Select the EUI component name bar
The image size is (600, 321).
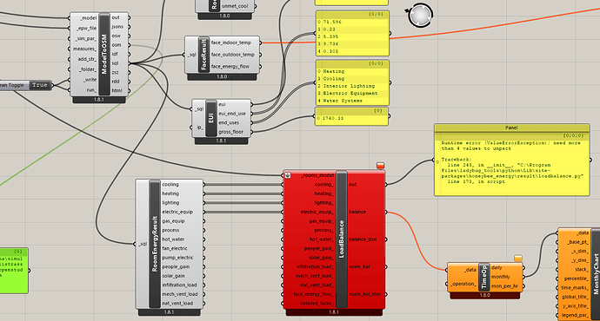point(210,118)
